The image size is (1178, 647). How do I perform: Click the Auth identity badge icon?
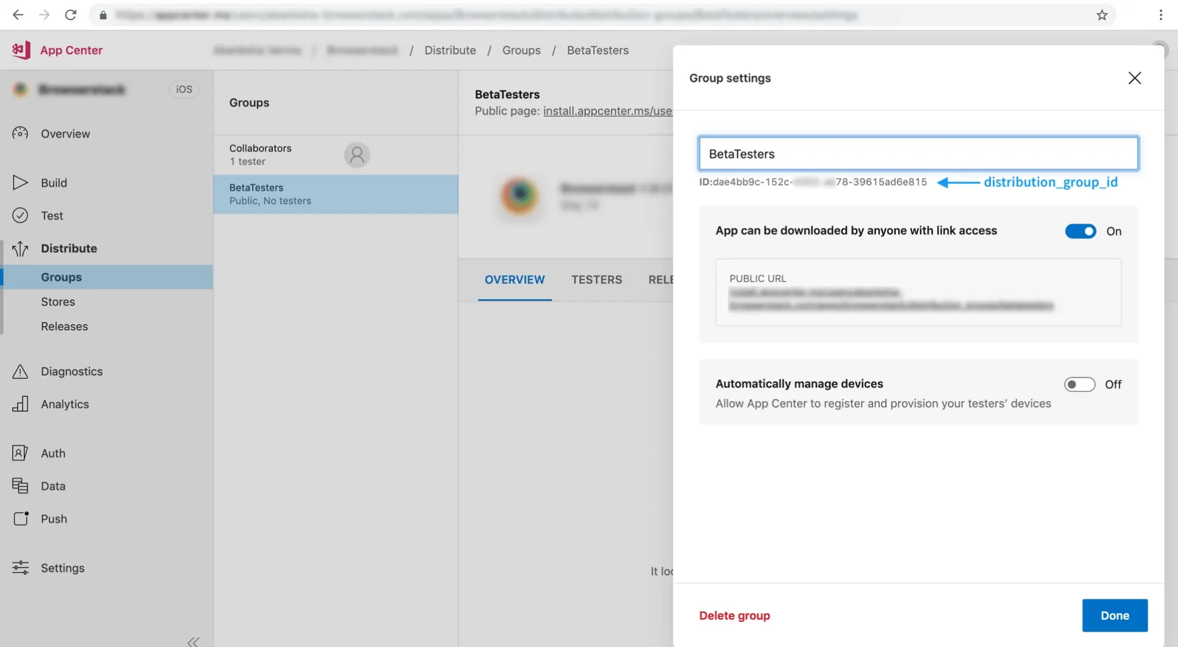(x=20, y=453)
